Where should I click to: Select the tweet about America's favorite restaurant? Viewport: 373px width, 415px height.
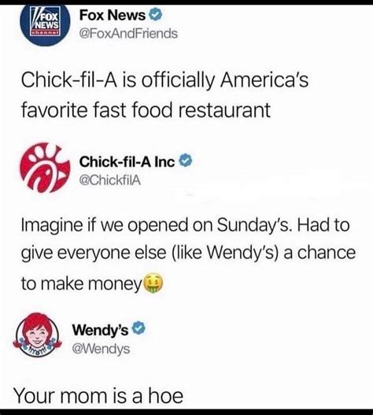tap(164, 94)
